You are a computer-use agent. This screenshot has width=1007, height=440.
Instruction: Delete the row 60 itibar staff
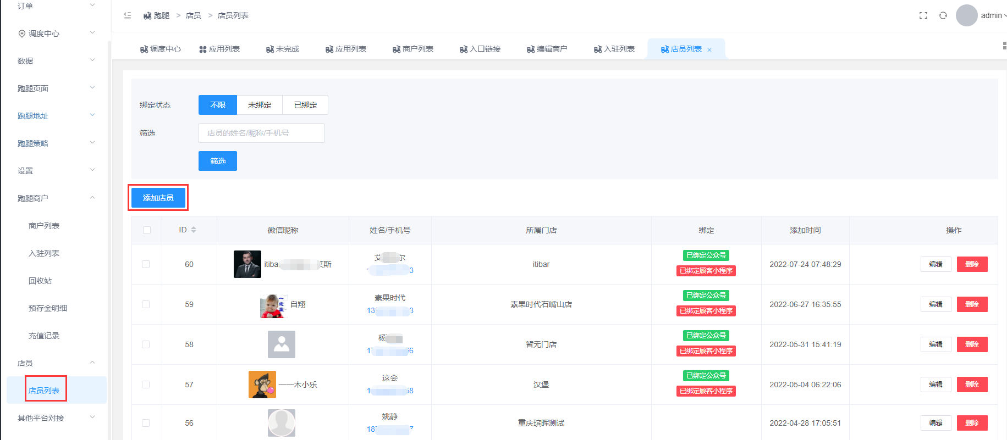pos(972,264)
